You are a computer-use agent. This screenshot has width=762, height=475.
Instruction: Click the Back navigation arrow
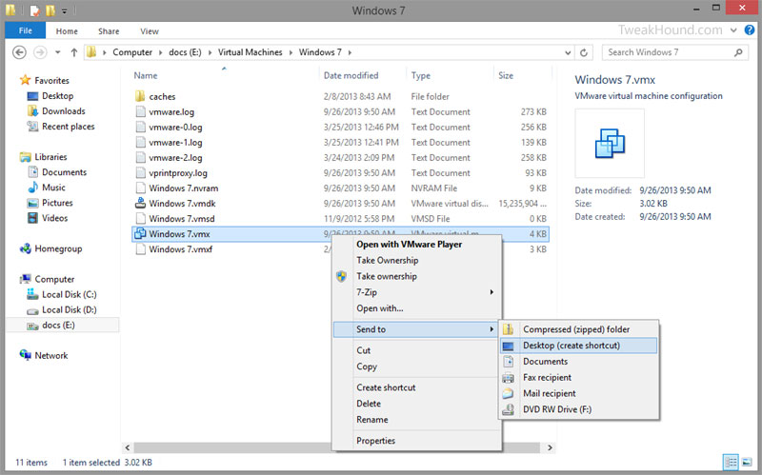pos(19,52)
